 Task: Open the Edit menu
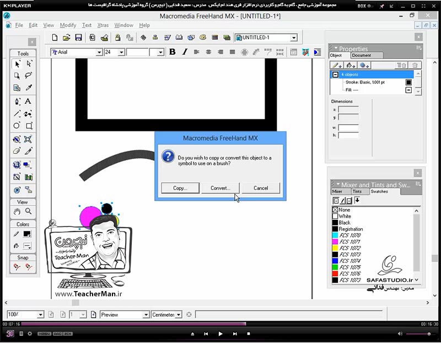(33, 25)
